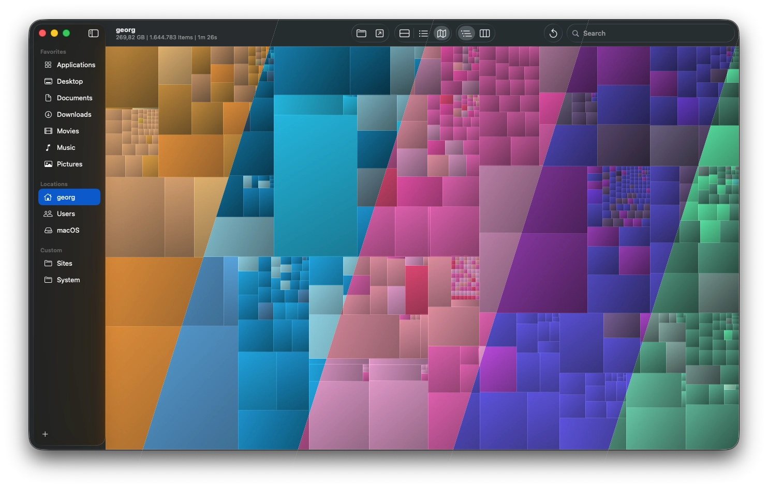Viewport: 768px width, 488px height.
Task: Click the "Favorites" section header
Action: (x=53, y=52)
